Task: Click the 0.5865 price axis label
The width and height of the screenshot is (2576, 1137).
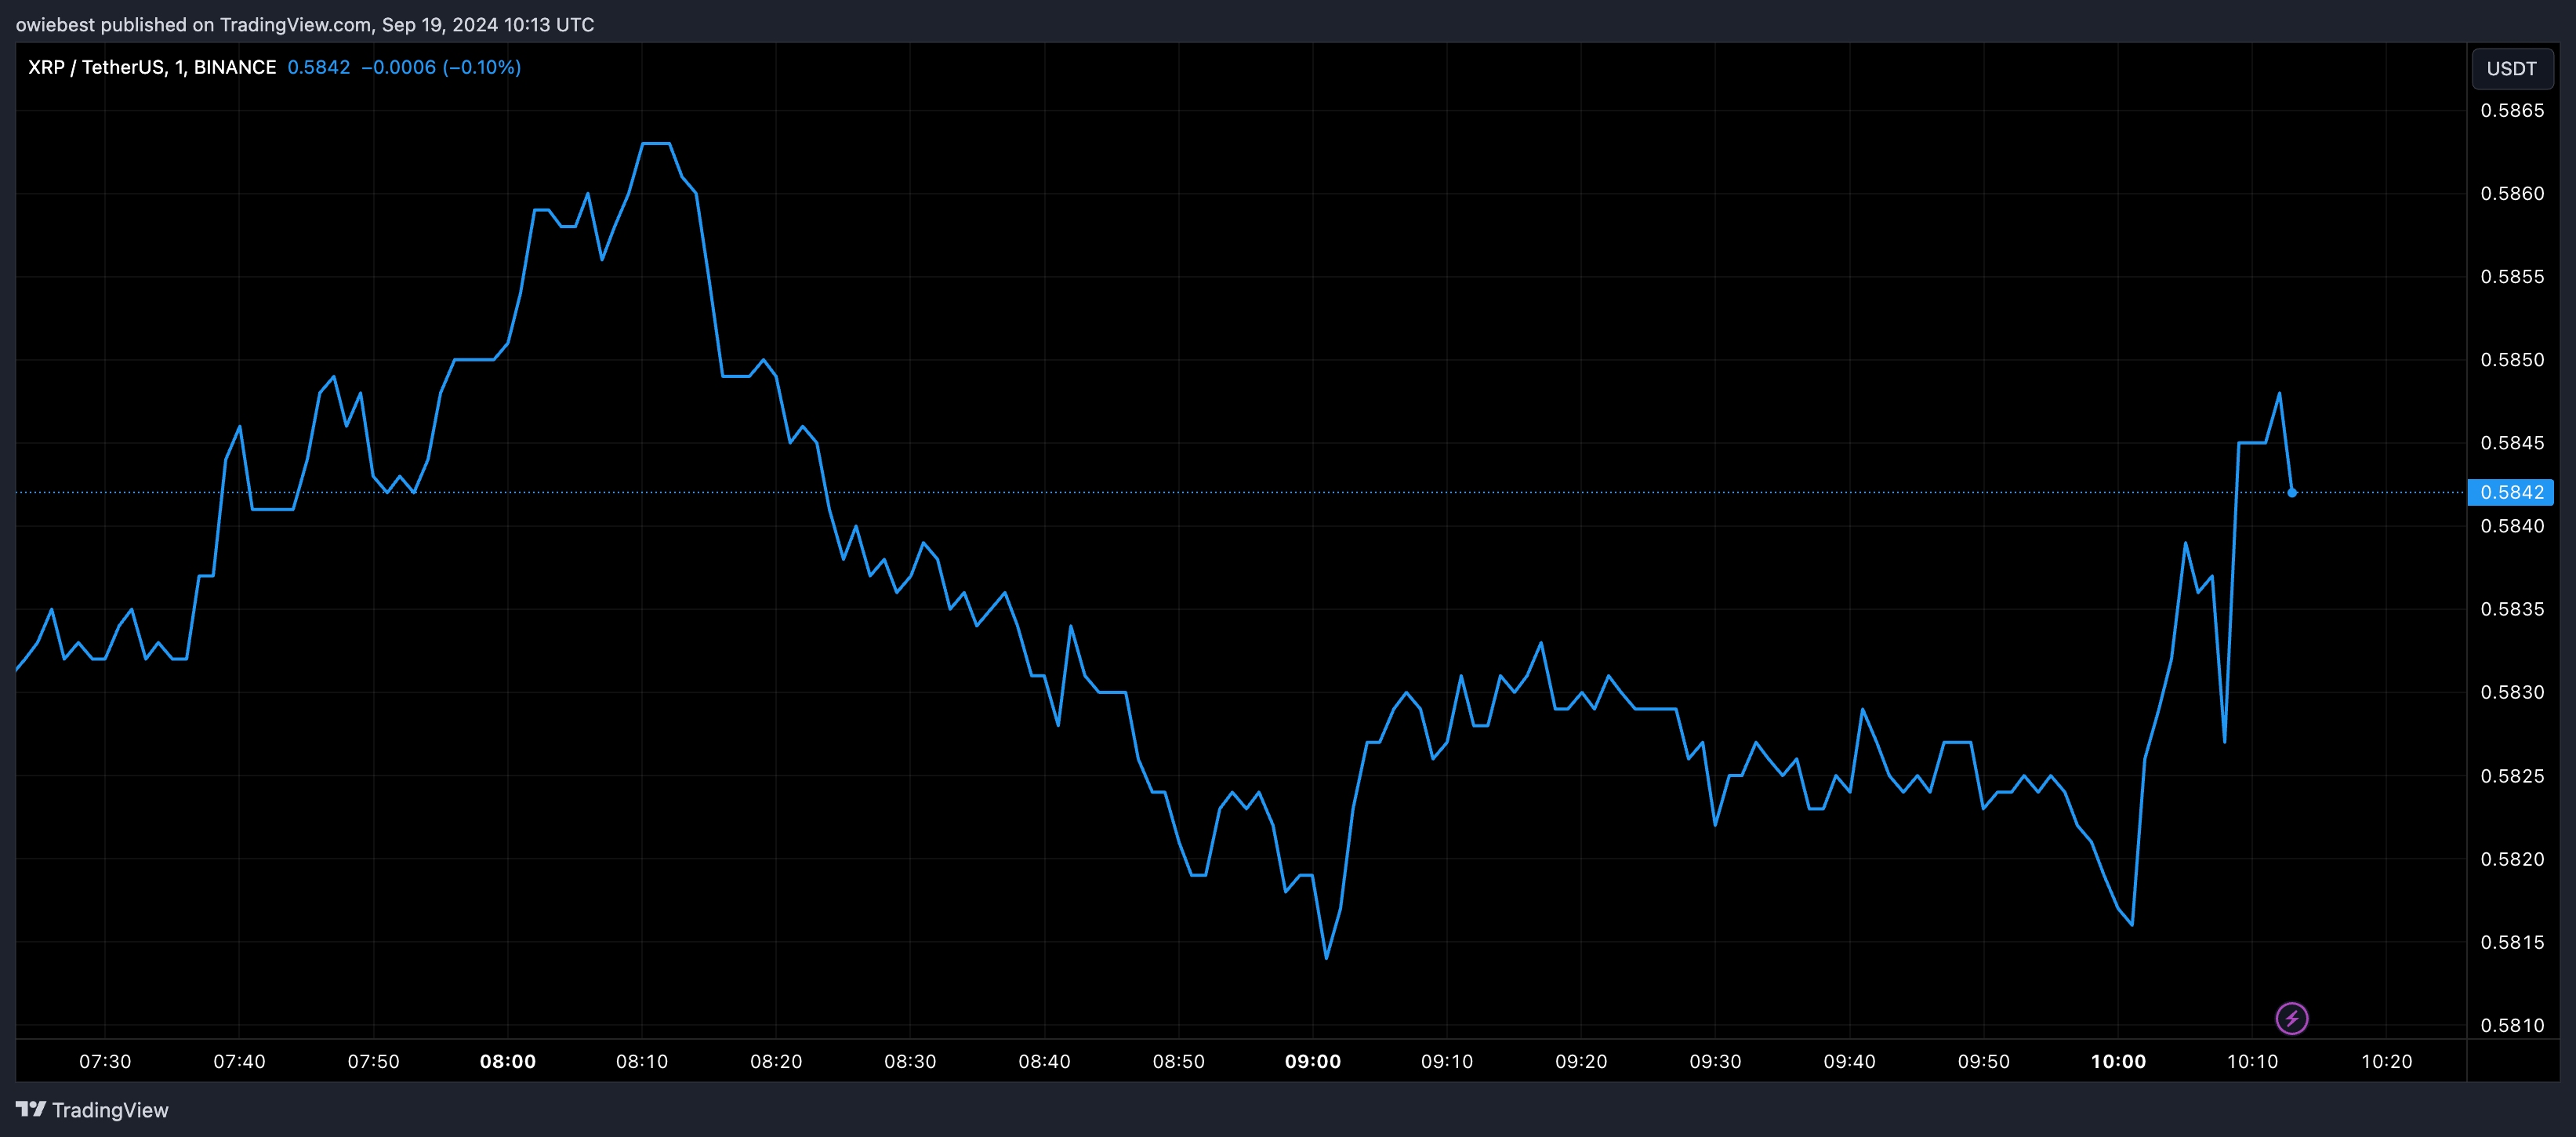Action: pyautogui.click(x=2512, y=110)
